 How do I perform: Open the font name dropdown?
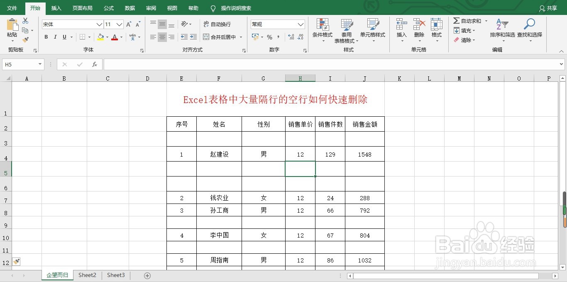(x=100, y=24)
